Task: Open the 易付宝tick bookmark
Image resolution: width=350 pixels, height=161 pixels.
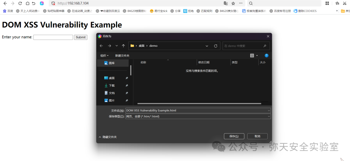Action: (x=159, y=11)
